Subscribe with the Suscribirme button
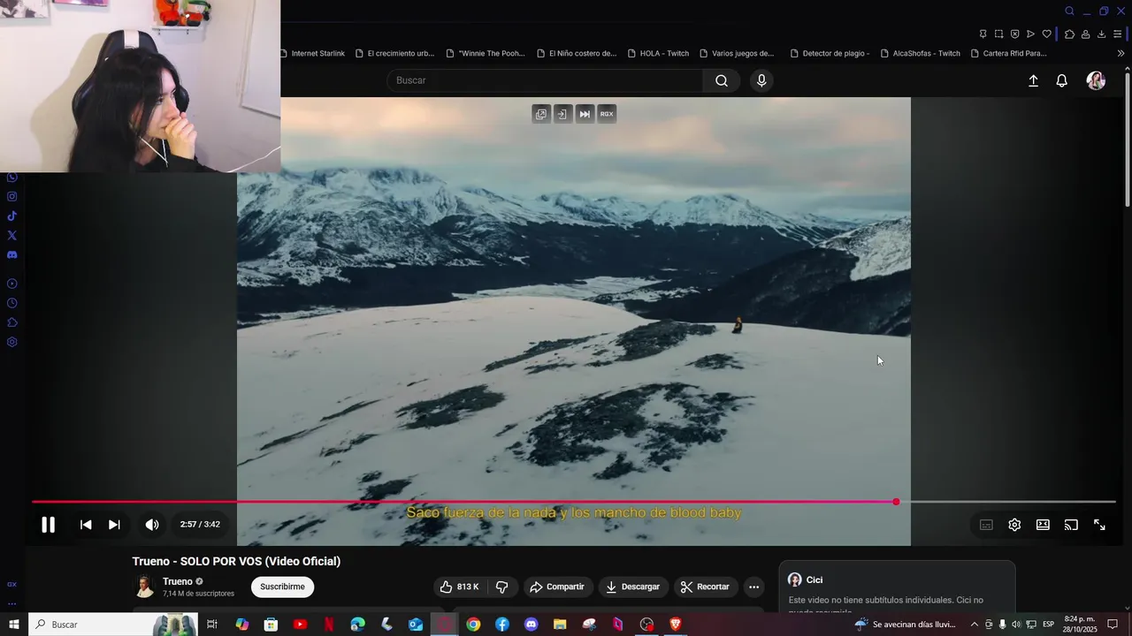The image size is (1132, 636). point(282,587)
